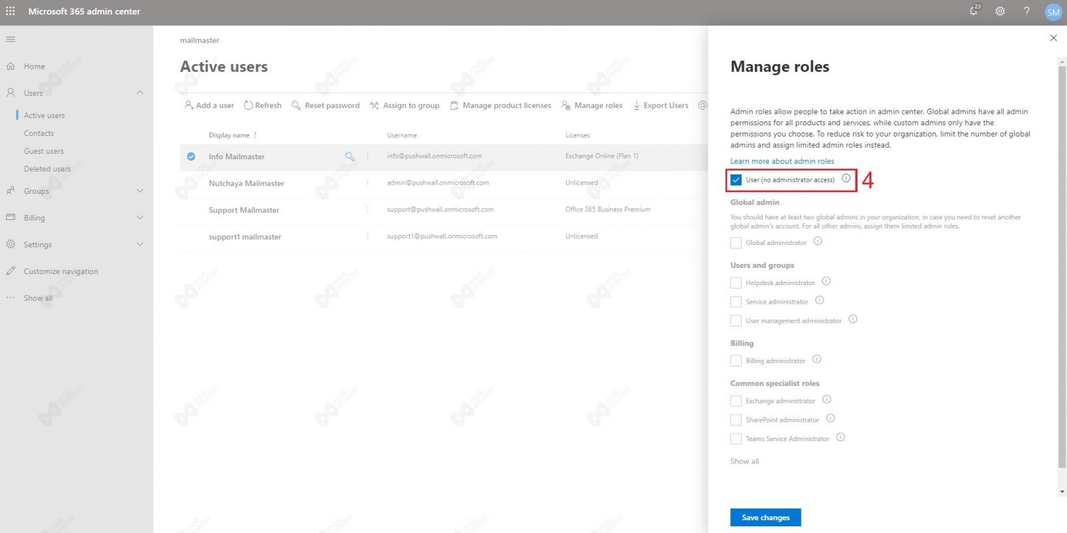
Task: Show info for User (no administrator access)
Action: (846, 179)
